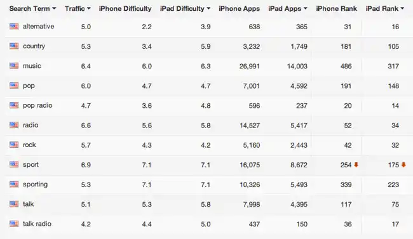
Task: Open the sport search term entry
Action: click(x=30, y=165)
